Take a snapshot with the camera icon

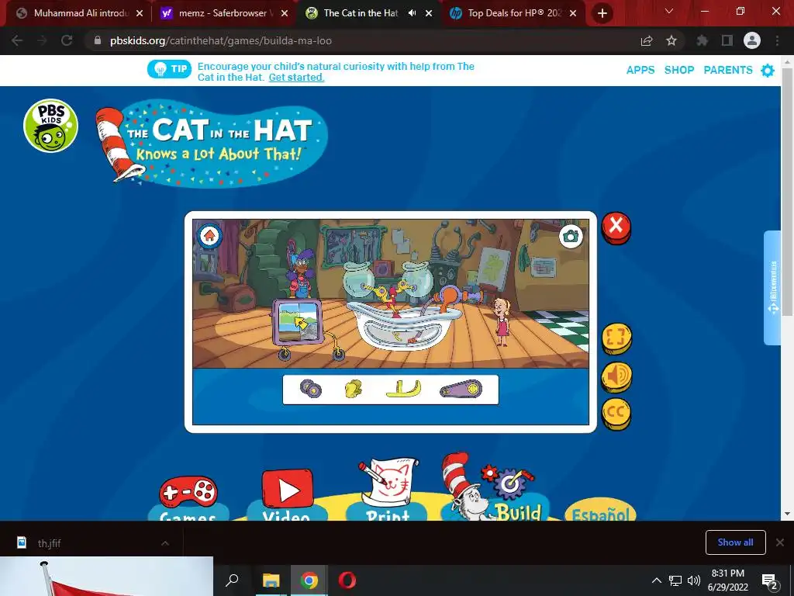tap(571, 236)
